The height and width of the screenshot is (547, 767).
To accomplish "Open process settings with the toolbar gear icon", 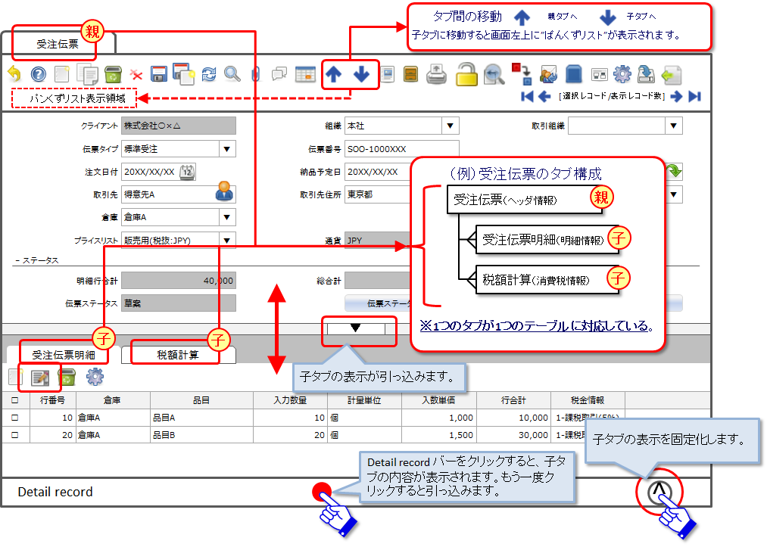I will (622, 74).
